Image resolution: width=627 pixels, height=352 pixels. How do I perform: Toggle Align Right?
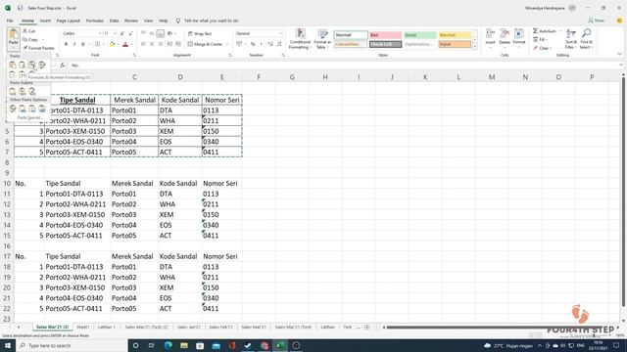point(160,44)
